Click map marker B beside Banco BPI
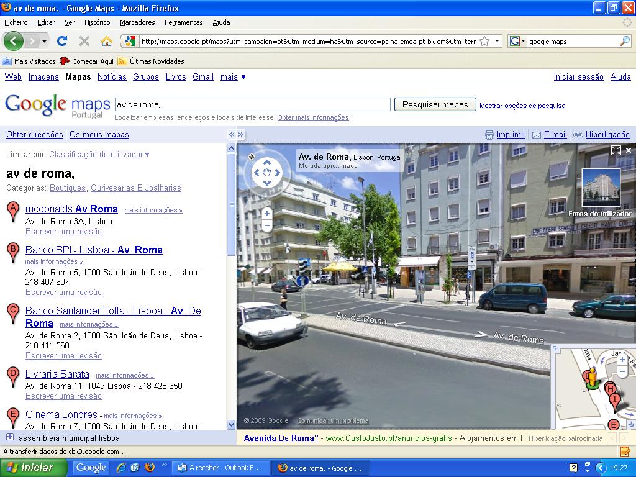Viewport: 636px width, 477px height. click(x=13, y=253)
